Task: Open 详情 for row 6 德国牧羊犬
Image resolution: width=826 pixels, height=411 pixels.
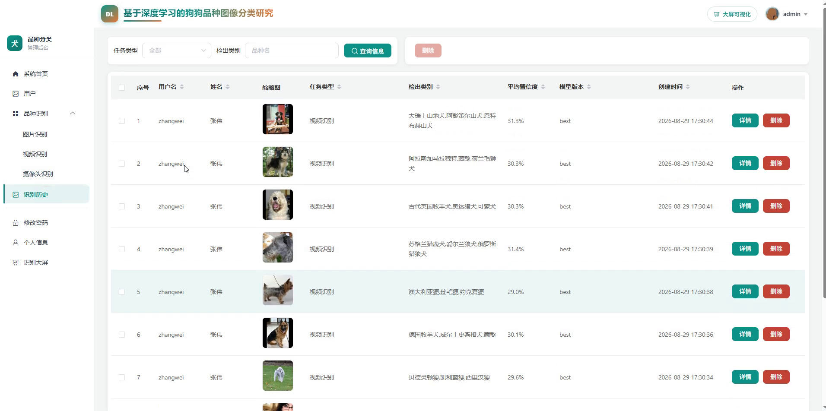Action: [745, 334]
